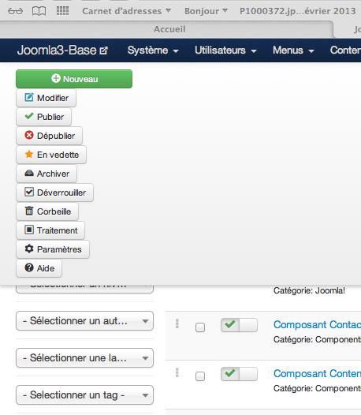
Task: Open the Safari reading list glasses icon
Action: coord(15,11)
